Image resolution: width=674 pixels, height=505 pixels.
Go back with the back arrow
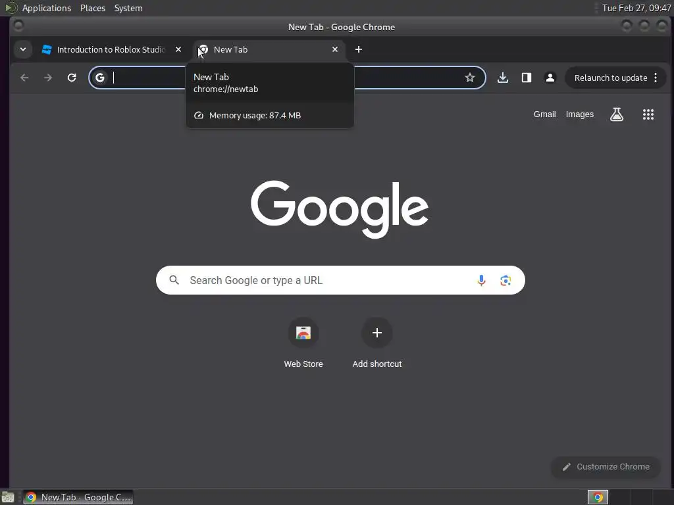coord(24,78)
